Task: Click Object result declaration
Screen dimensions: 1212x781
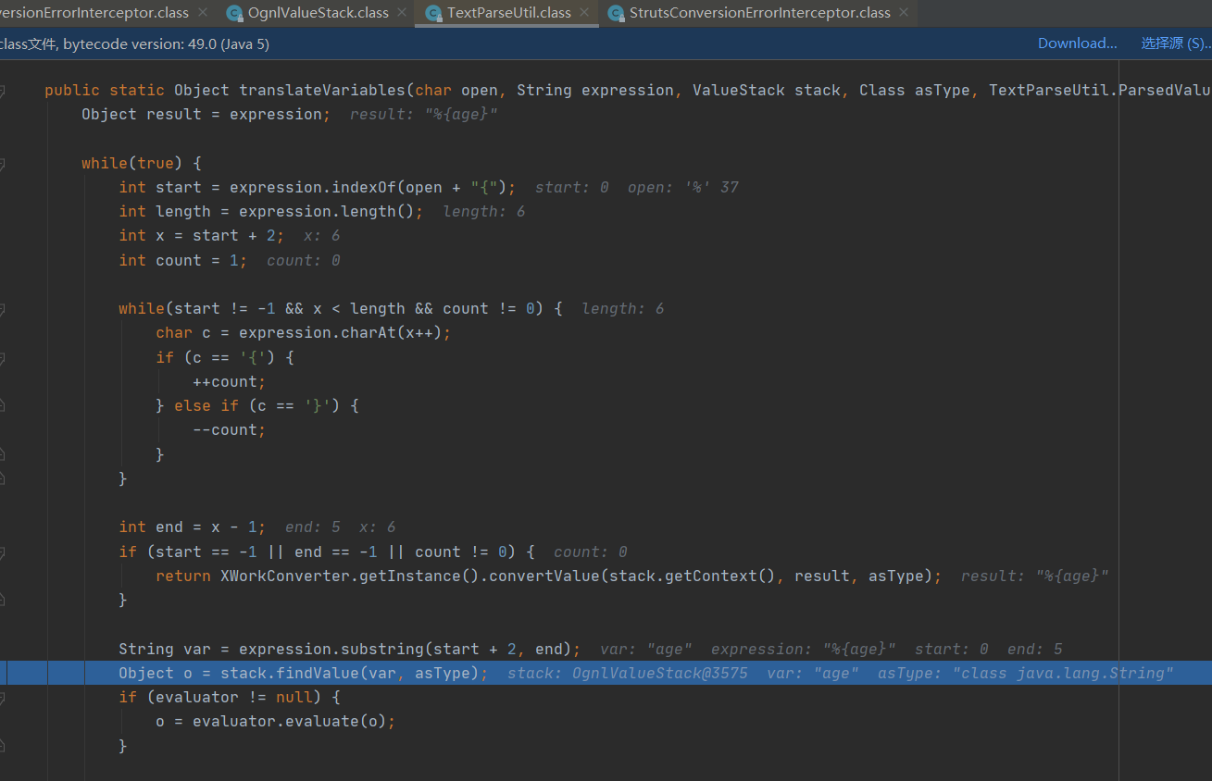Action: click(142, 114)
